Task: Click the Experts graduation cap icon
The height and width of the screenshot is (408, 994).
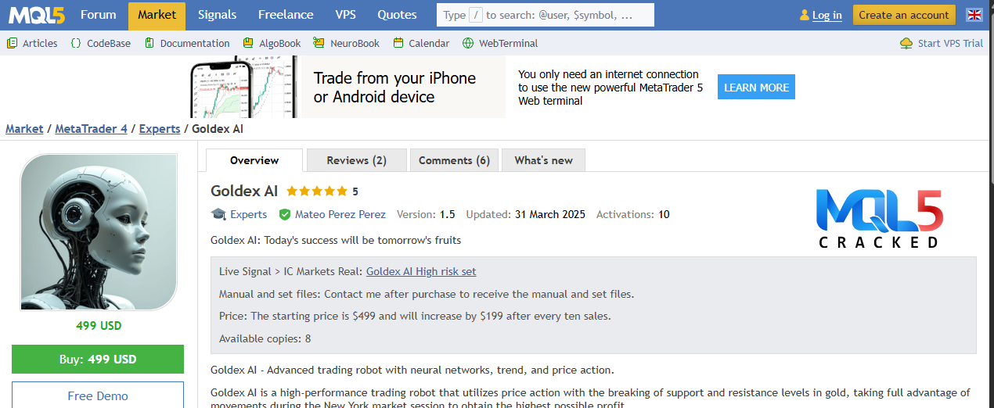Action: coord(218,214)
